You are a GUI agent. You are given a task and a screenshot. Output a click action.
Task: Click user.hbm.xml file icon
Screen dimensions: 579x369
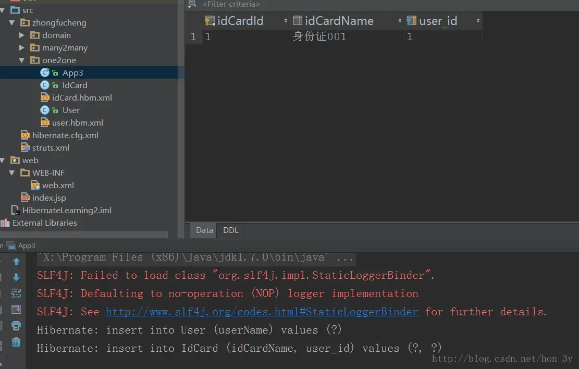[x=45, y=122]
